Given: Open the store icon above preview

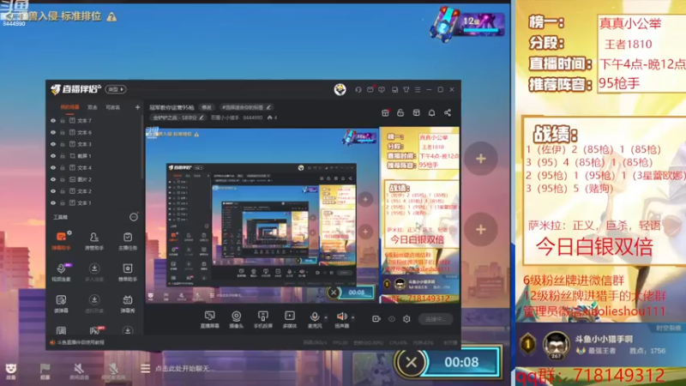Looking at the screenshot, I should pyautogui.click(x=416, y=113).
